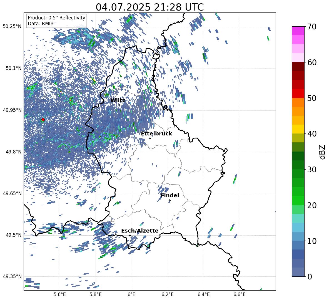Click the 40 colorbar tick value
This screenshot has height=300, width=329.
pyautogui.click(x=312, y=134)
